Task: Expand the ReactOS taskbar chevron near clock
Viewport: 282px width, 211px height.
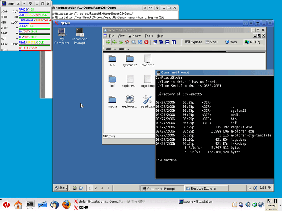Action: pyautogui.click(x=249, y=188)
